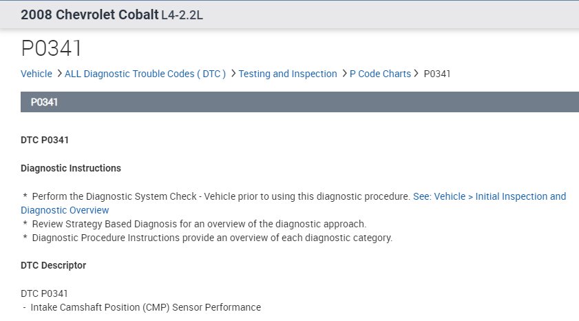Click the DTC Descriptor heading
This screenshot has height=321, width=579.
54,265
